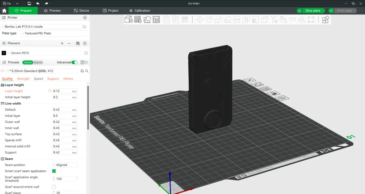The height and width of the screenshot is (194, 365).
Task: Click the Slice plate button
Action: point(313,11)
